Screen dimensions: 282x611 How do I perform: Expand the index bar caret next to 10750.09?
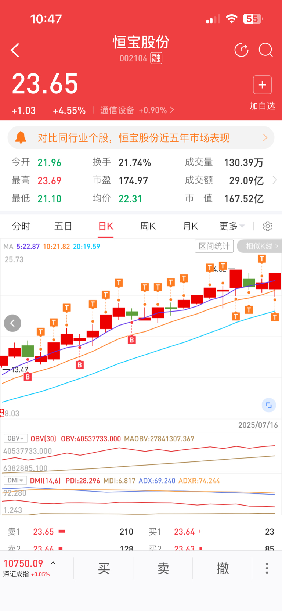[x=53, y=563]
